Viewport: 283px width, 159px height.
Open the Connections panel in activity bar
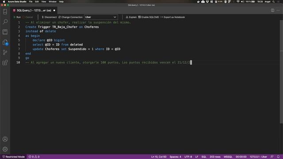pyautogui.click(x=5, y=12)
